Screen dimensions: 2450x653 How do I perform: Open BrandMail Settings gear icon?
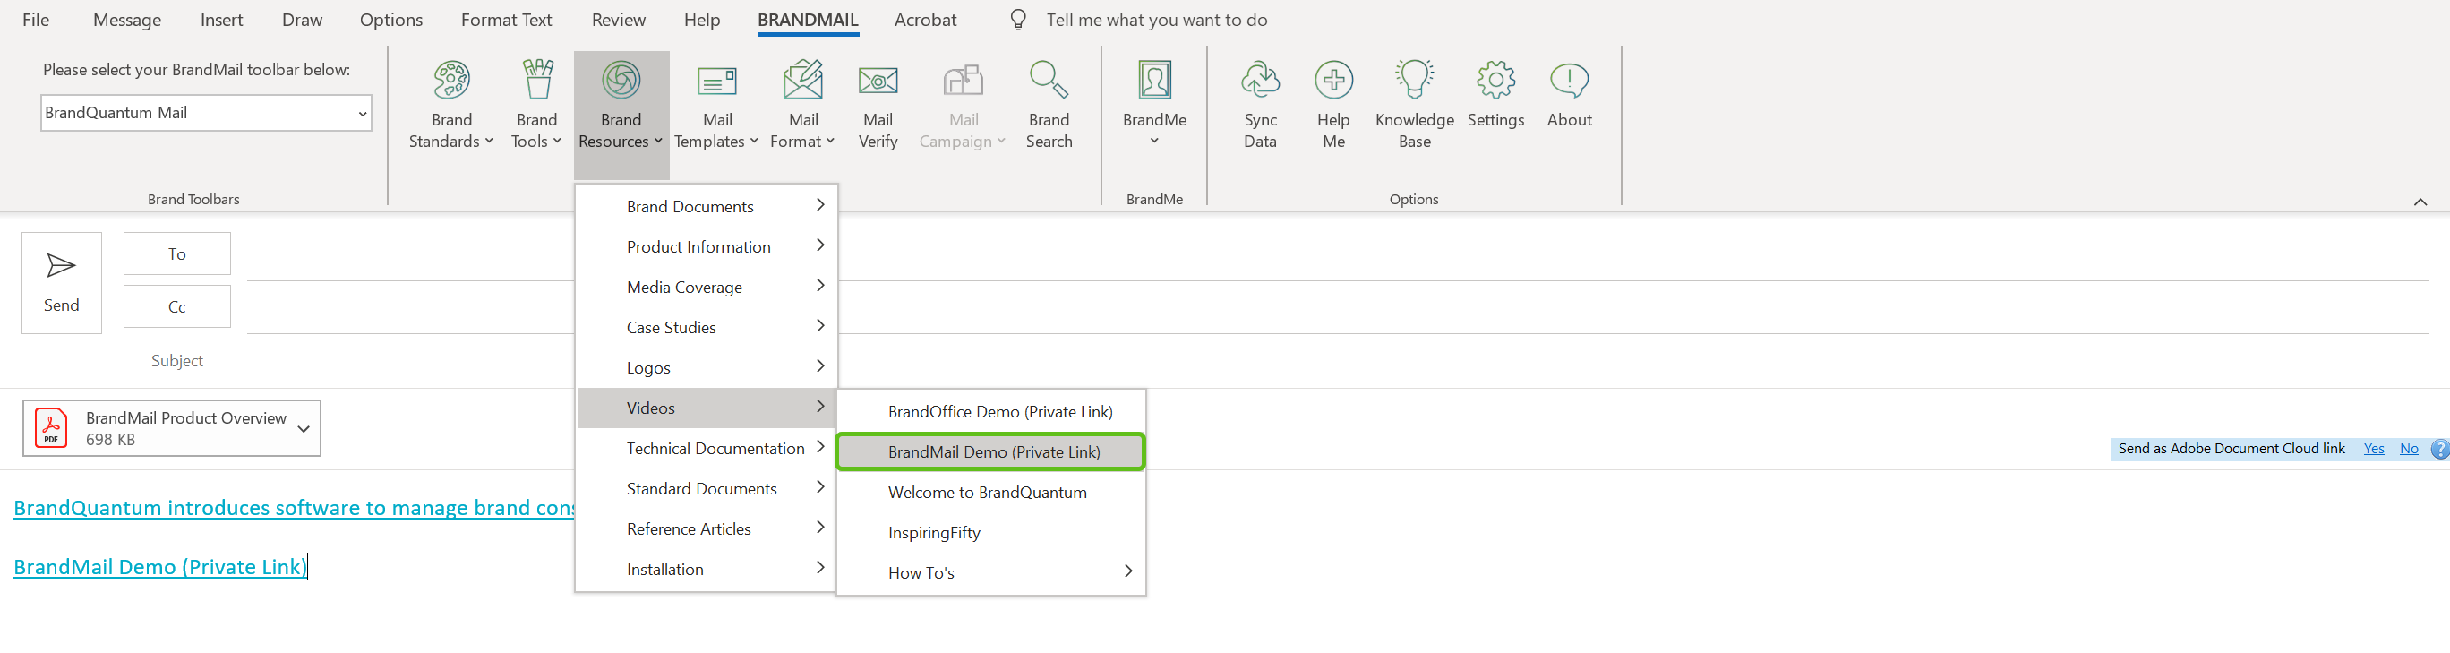pos(1496,80)
